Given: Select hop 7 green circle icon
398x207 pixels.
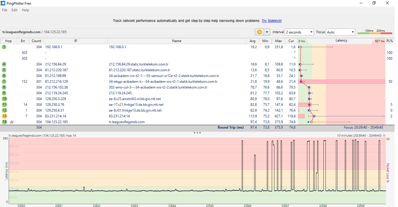Looking at the screenshot, I should [4, 81].
